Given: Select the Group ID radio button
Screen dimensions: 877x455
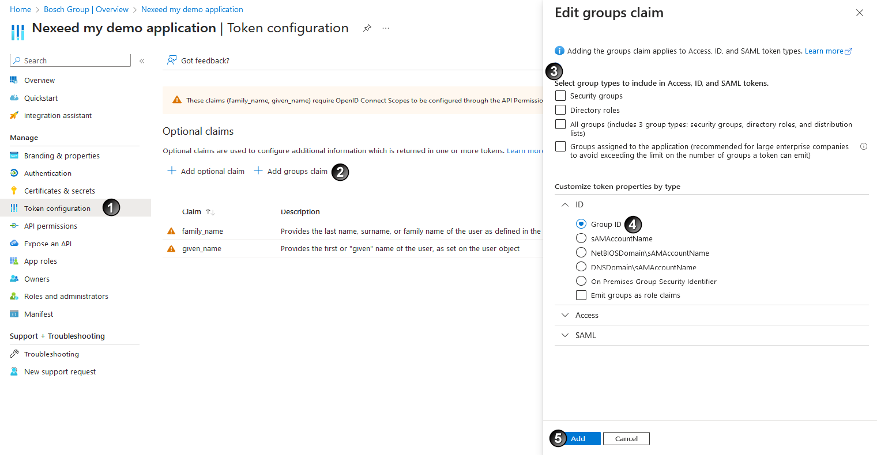Looking at the screenshot, I should click(x=581, y=223).
